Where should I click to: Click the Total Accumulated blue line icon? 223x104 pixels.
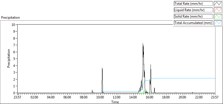pos(218,23)
